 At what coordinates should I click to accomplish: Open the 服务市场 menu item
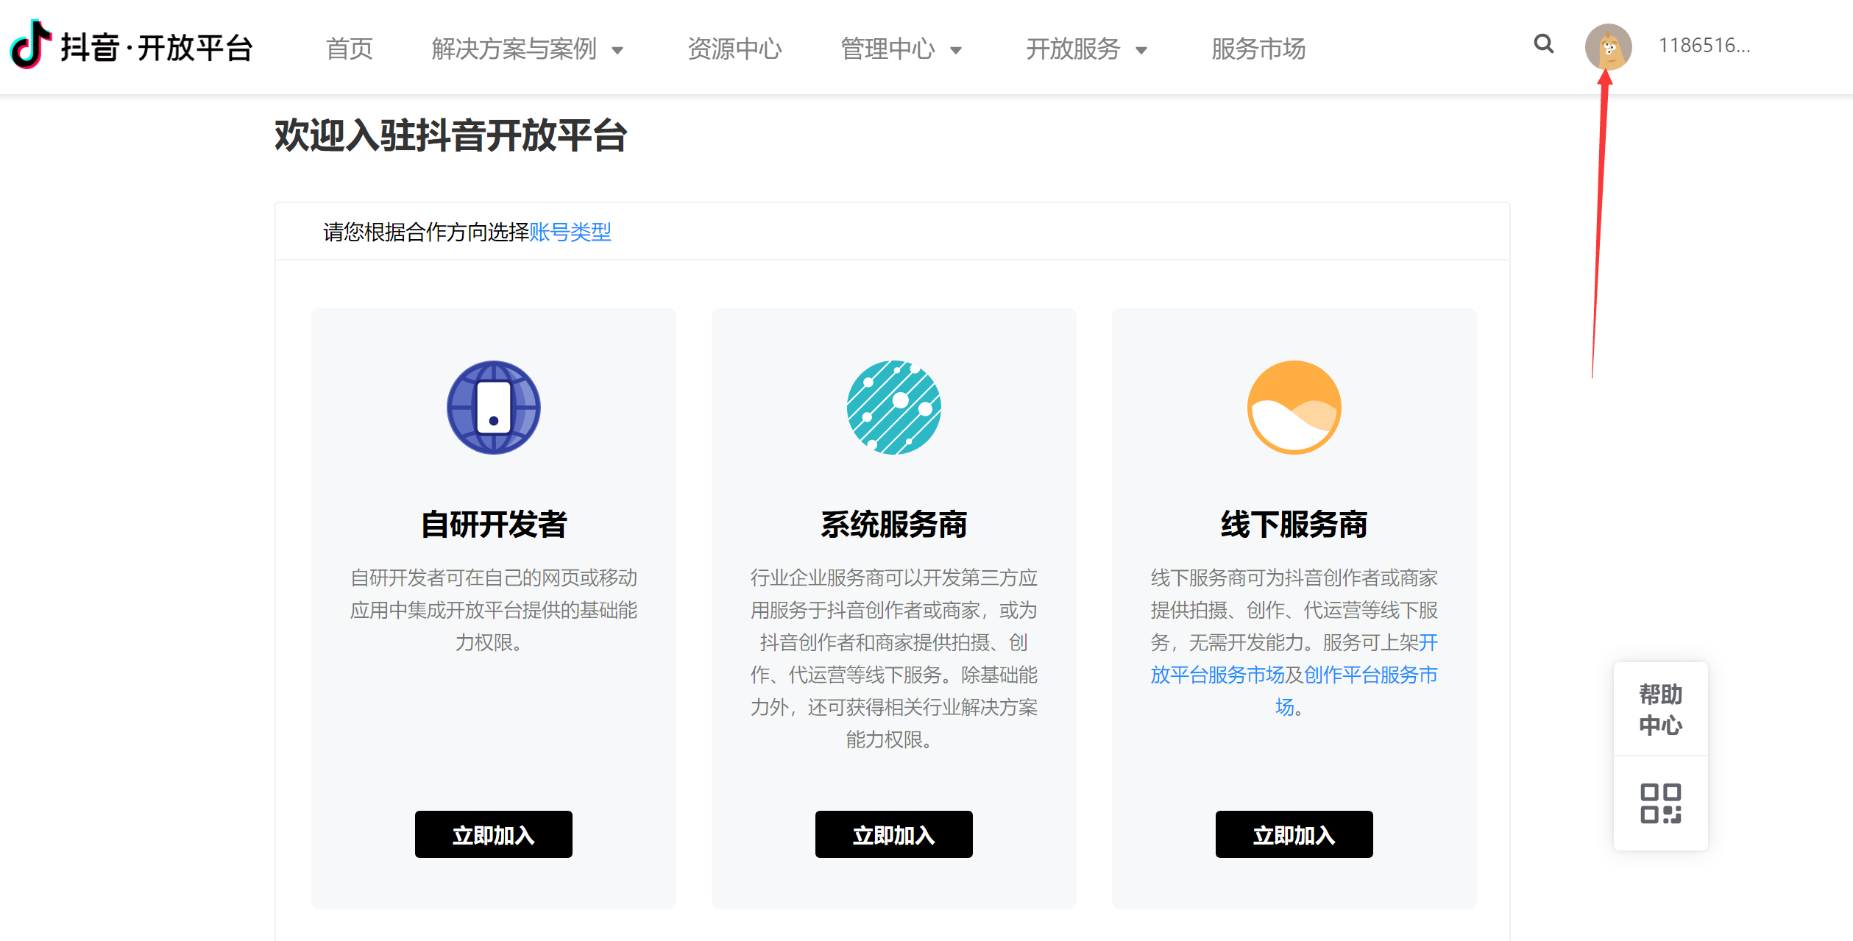pyautogui.click(x=1258, y=49)
